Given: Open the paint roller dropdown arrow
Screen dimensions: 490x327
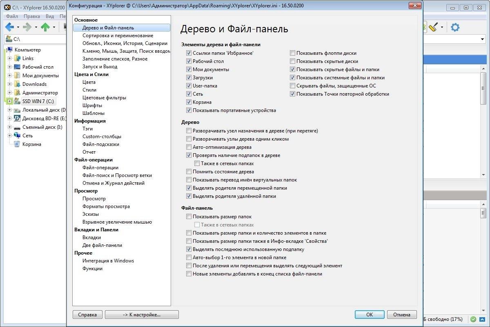Looking at the screenshot, I should [x=443, y=28].
